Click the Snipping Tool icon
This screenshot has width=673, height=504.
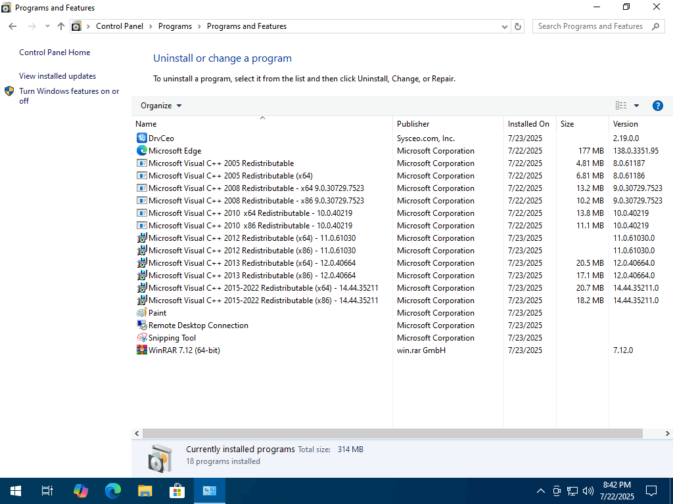142,337
